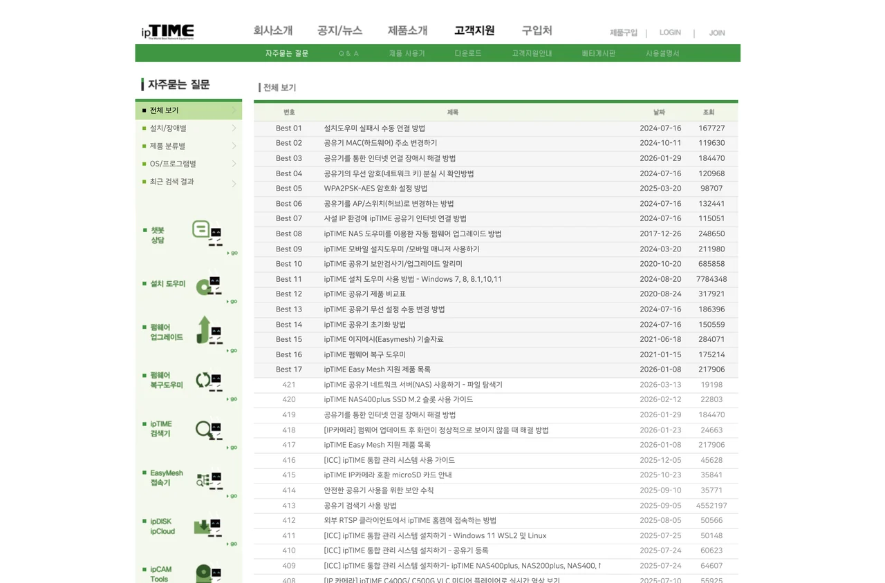The image size is (885, 583).
Task: Expand the 전체 보기 sidebar chevron
Action: point(234,111)
